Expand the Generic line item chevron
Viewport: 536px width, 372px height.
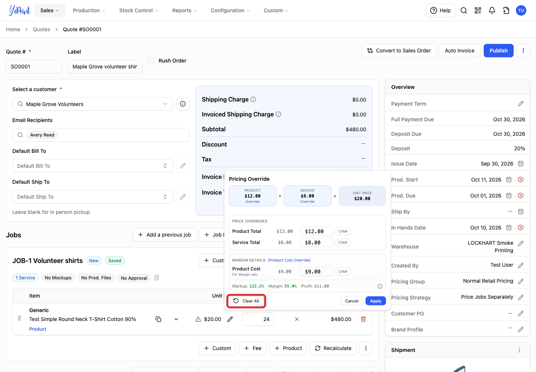tap(176, 319)
